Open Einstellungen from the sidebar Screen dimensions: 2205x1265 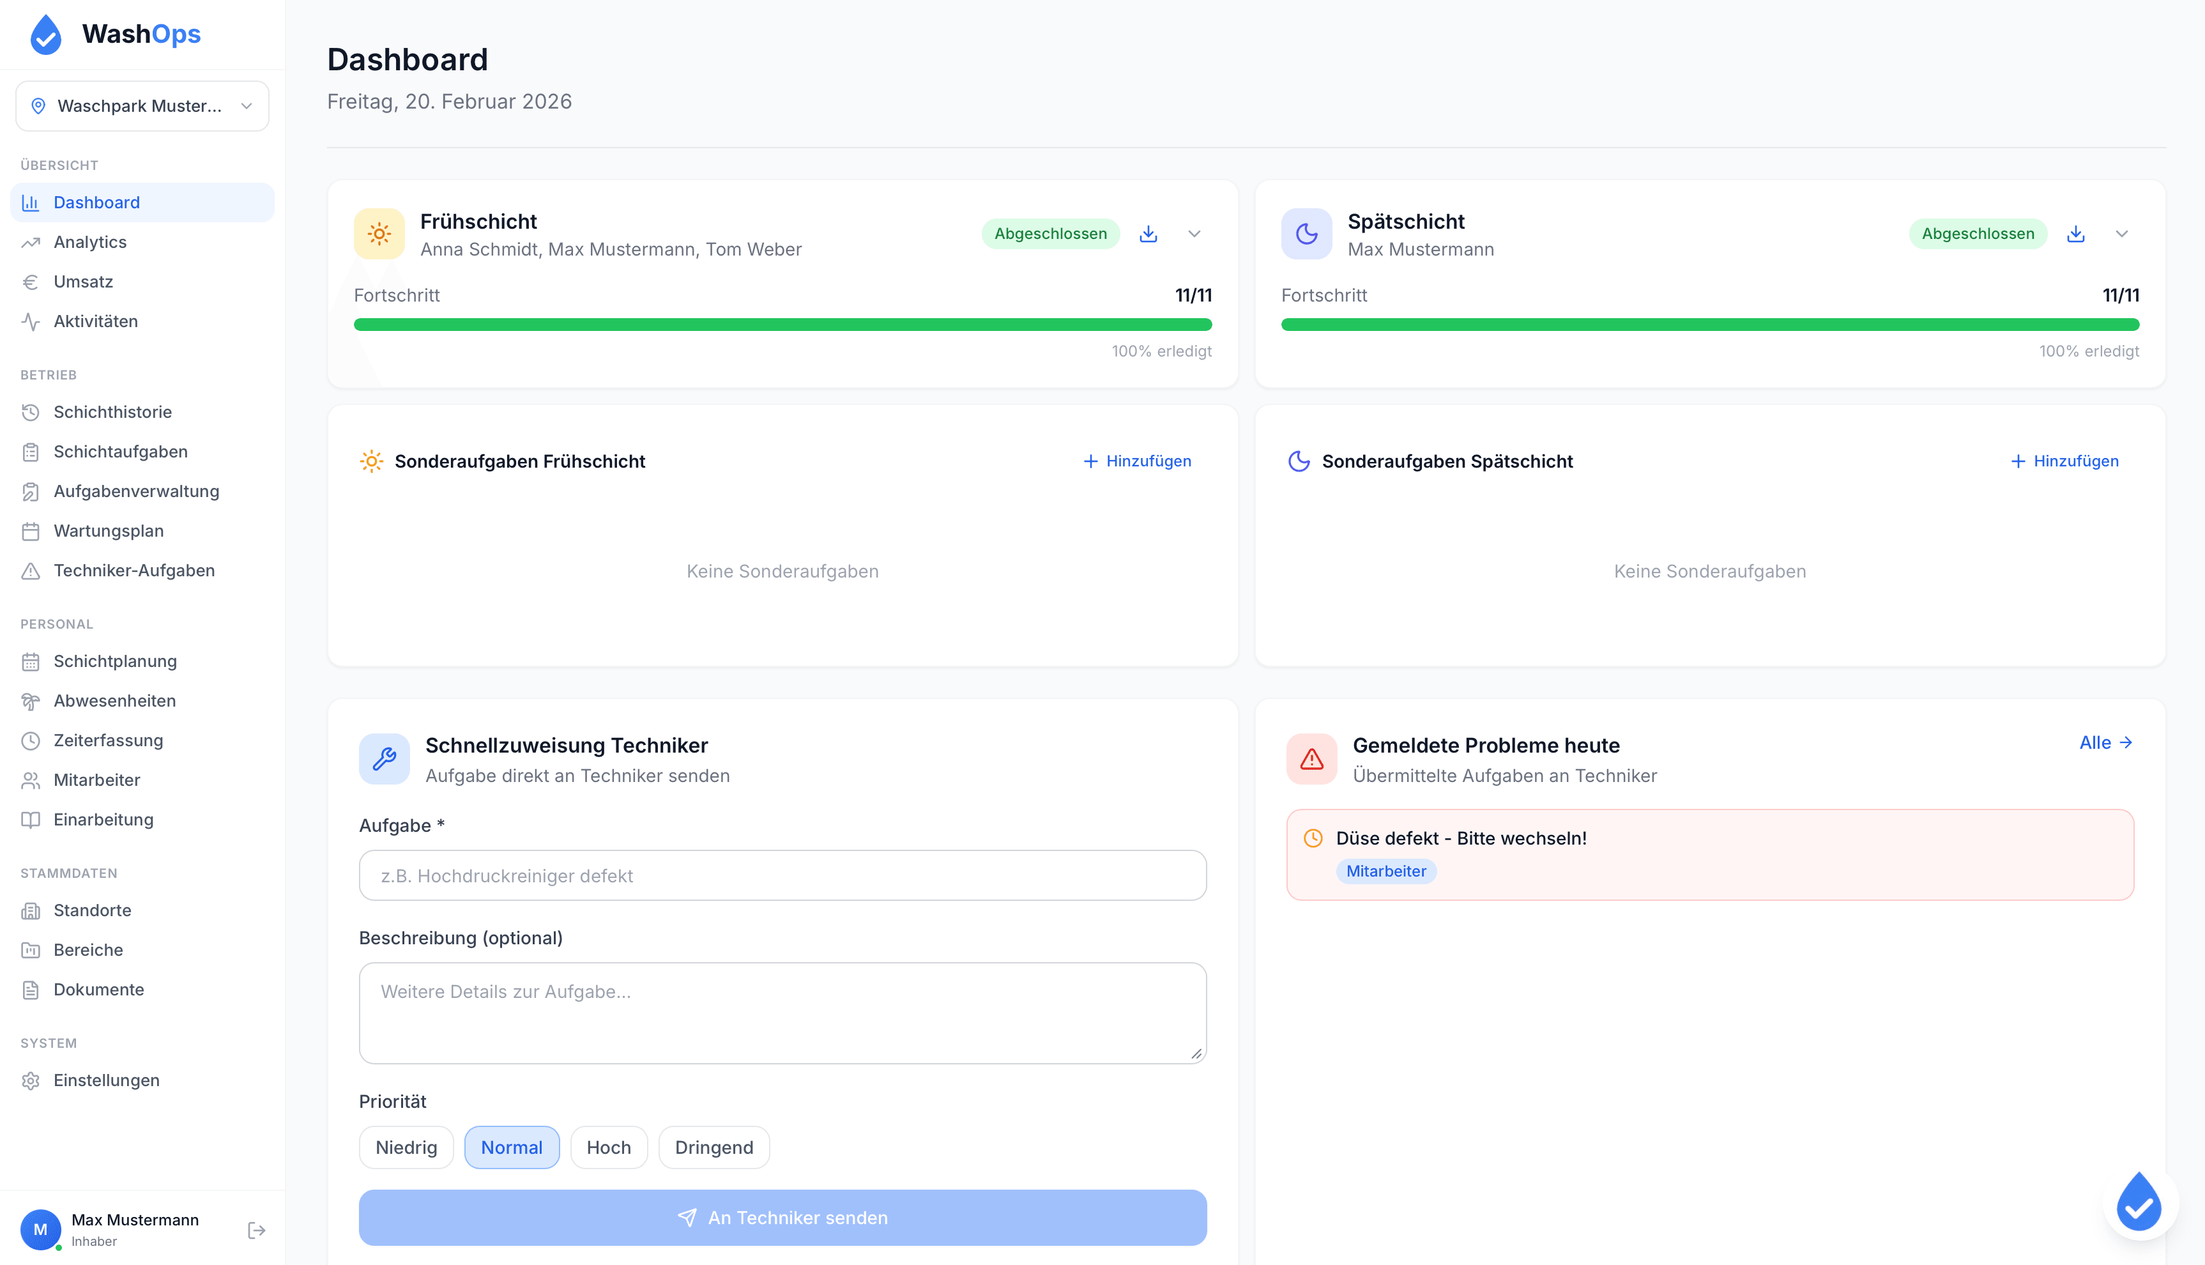[106, 1080]
